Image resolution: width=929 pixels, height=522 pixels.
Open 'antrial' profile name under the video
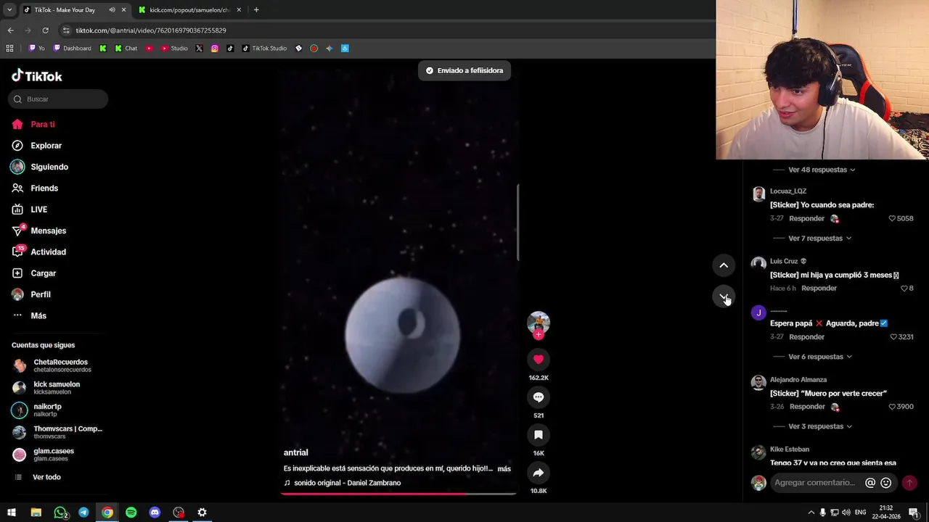click(x=295, y=452)
